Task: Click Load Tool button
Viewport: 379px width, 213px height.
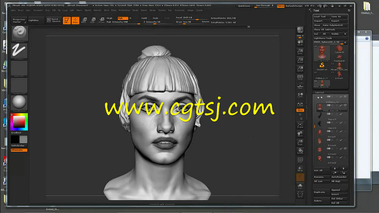Action: 322,17
